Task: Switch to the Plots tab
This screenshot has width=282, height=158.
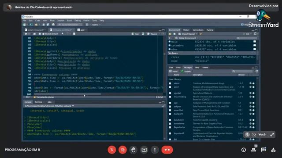Action: pyautogui.click(x=178, y=68)
